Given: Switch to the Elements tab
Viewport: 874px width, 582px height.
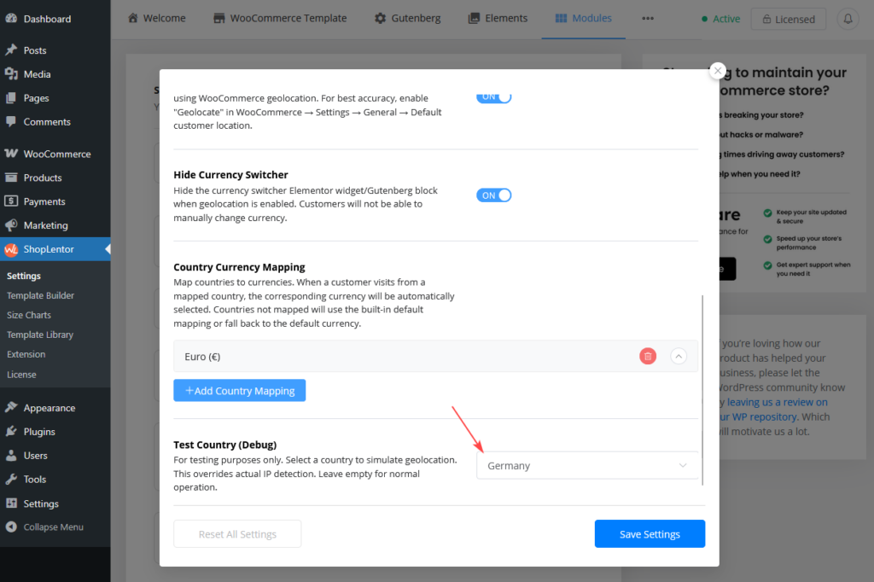Looking at the screenshot, I should click(x=498, y=19).
